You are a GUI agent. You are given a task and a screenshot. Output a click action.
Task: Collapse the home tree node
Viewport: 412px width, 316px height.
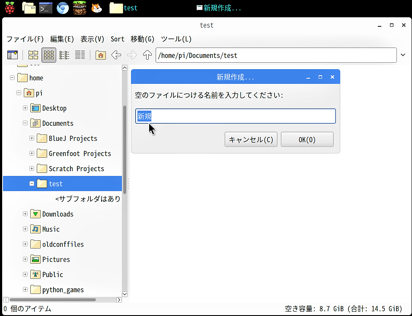12,78
